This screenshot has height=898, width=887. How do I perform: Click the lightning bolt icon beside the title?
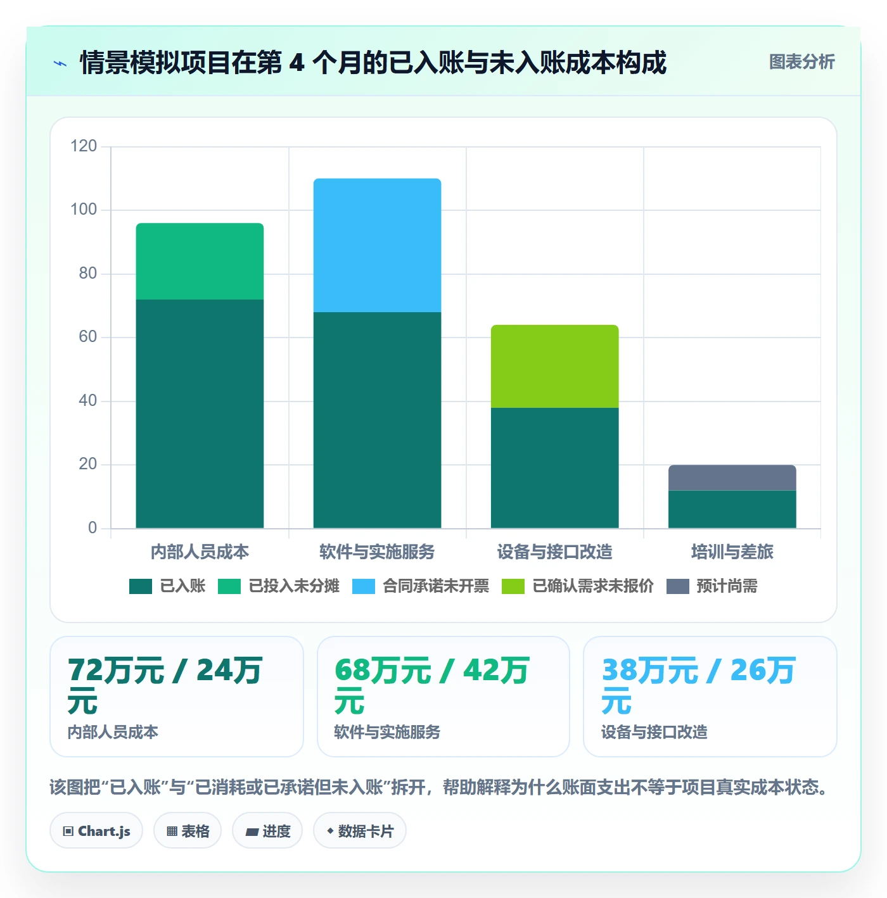point(60,63)
